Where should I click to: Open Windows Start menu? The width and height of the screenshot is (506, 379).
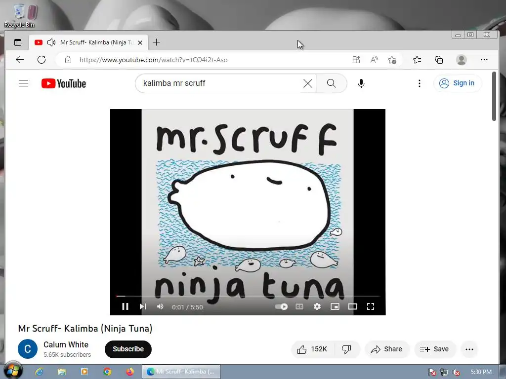13,371
